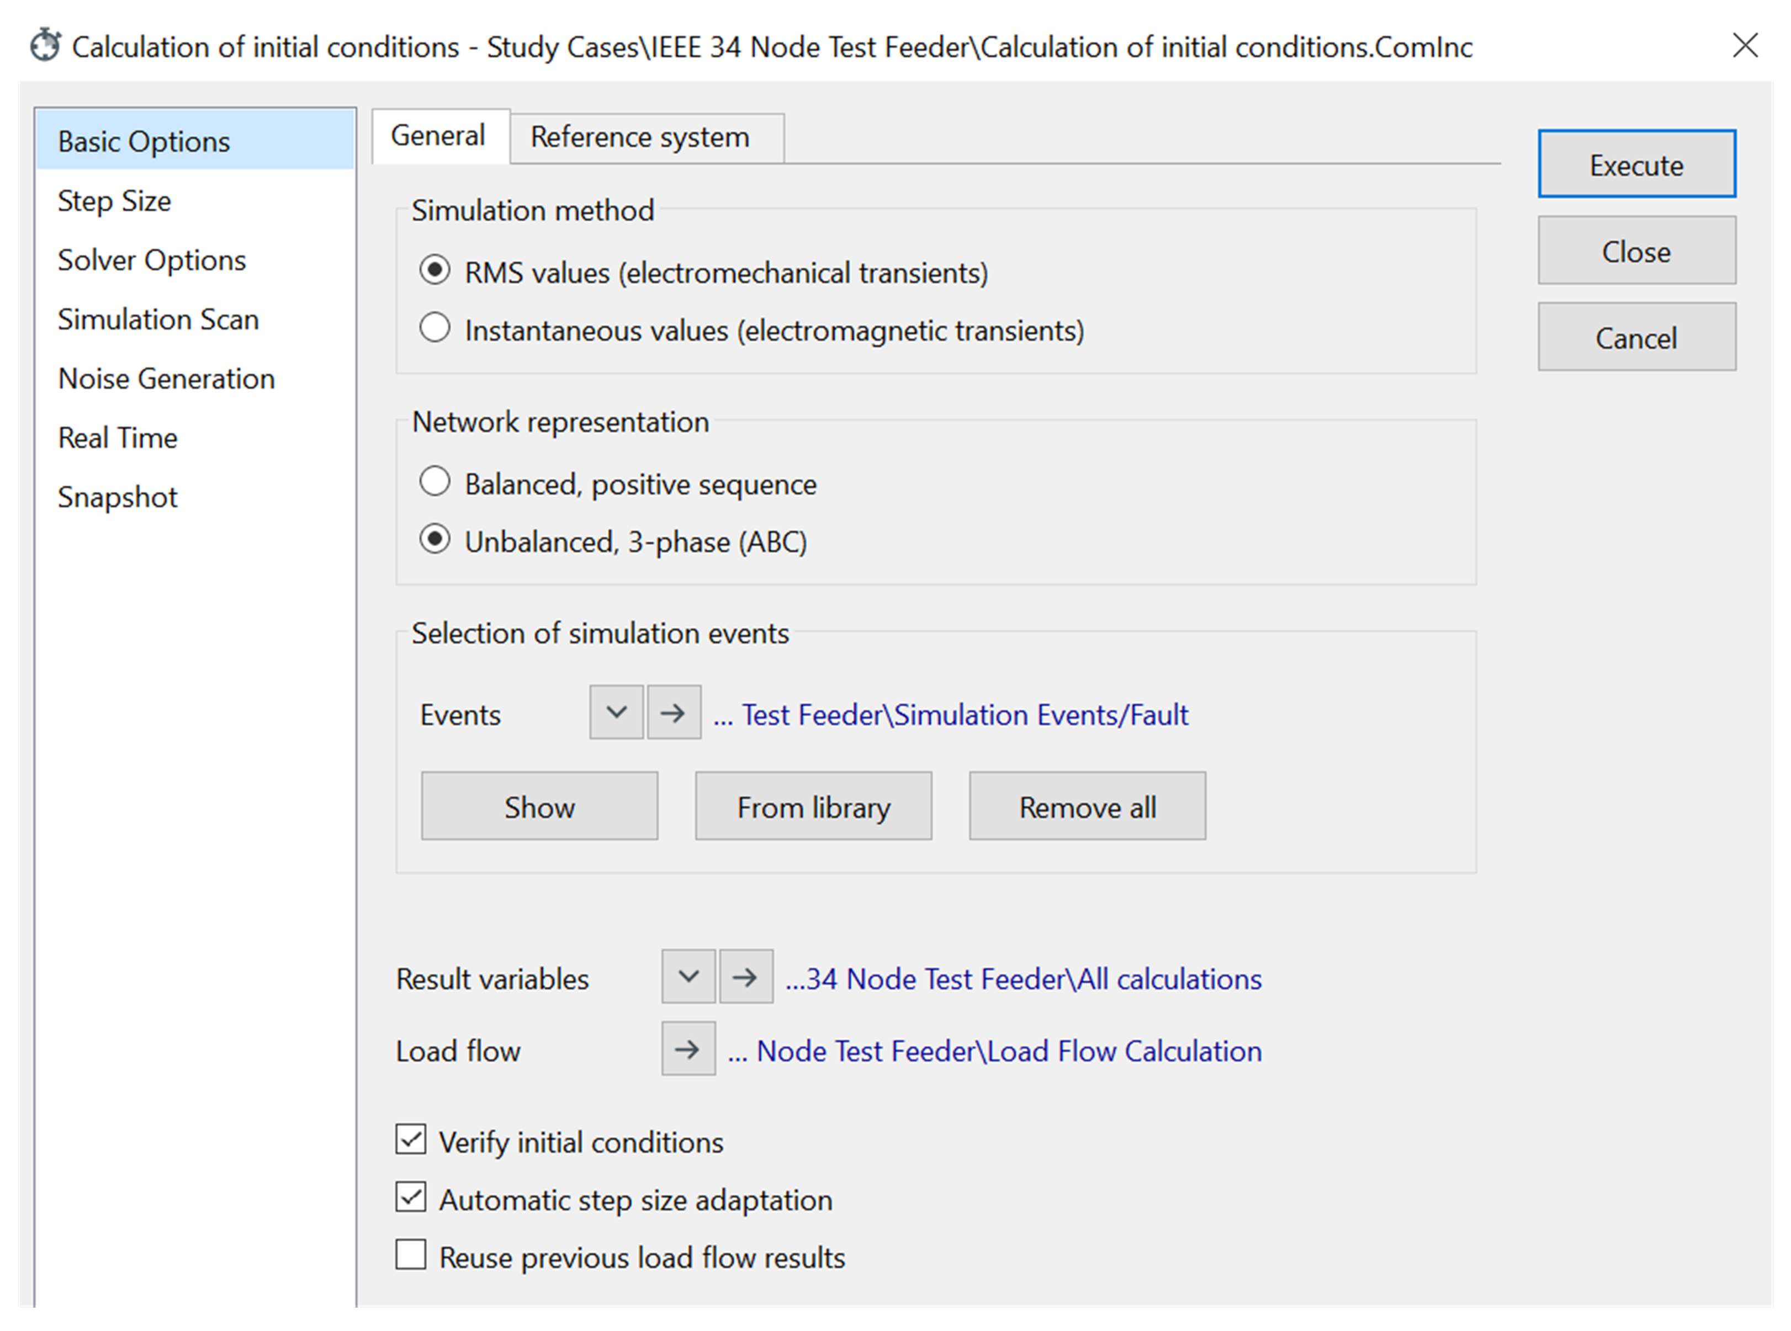1791x1331 pixels.
Task: Click the From library button
Action: tap(813, 807)
